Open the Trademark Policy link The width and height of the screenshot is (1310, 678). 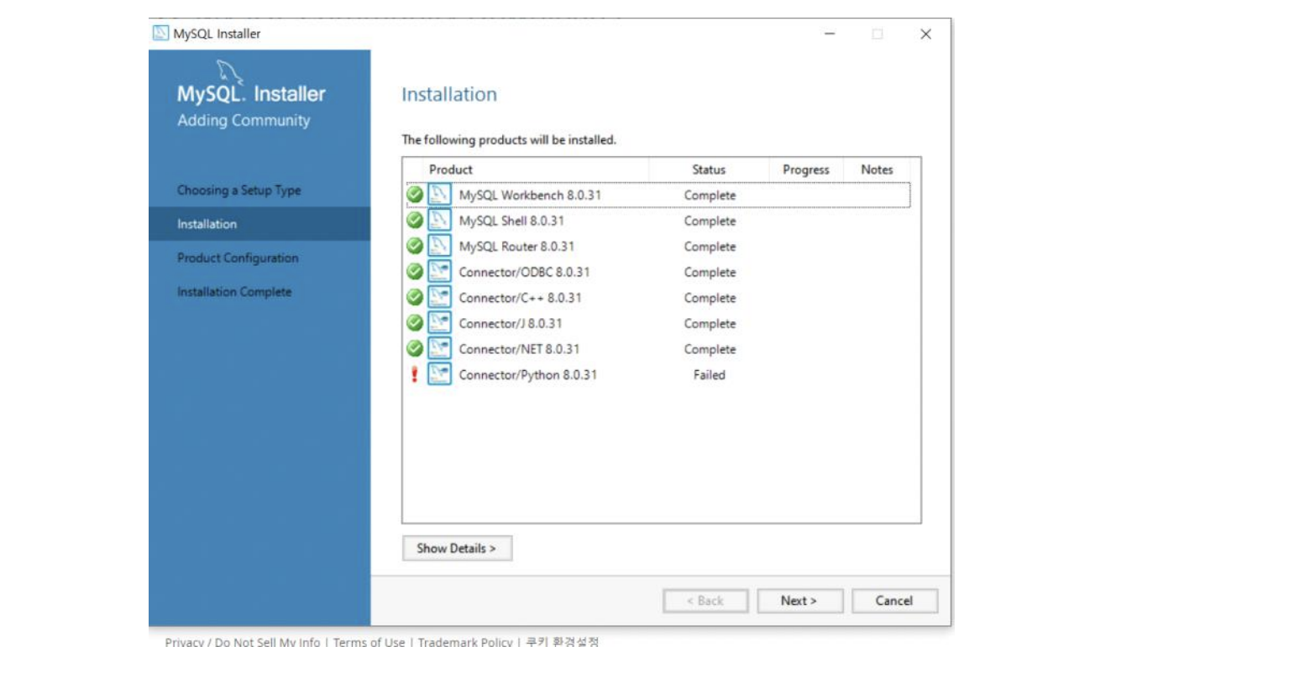click(465, 642)
